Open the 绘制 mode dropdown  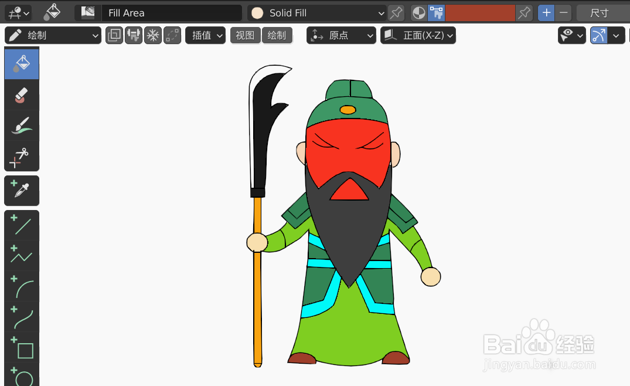tap(53, 35)
